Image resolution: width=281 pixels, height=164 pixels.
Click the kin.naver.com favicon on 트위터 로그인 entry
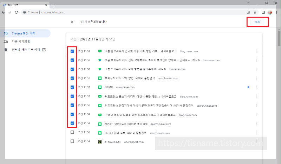pos(100,60)
